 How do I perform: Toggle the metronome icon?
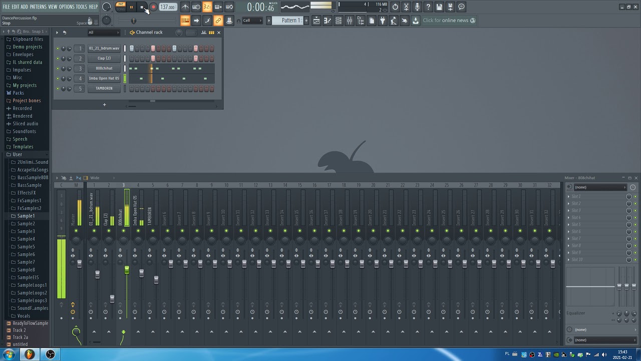pos(185,7)
